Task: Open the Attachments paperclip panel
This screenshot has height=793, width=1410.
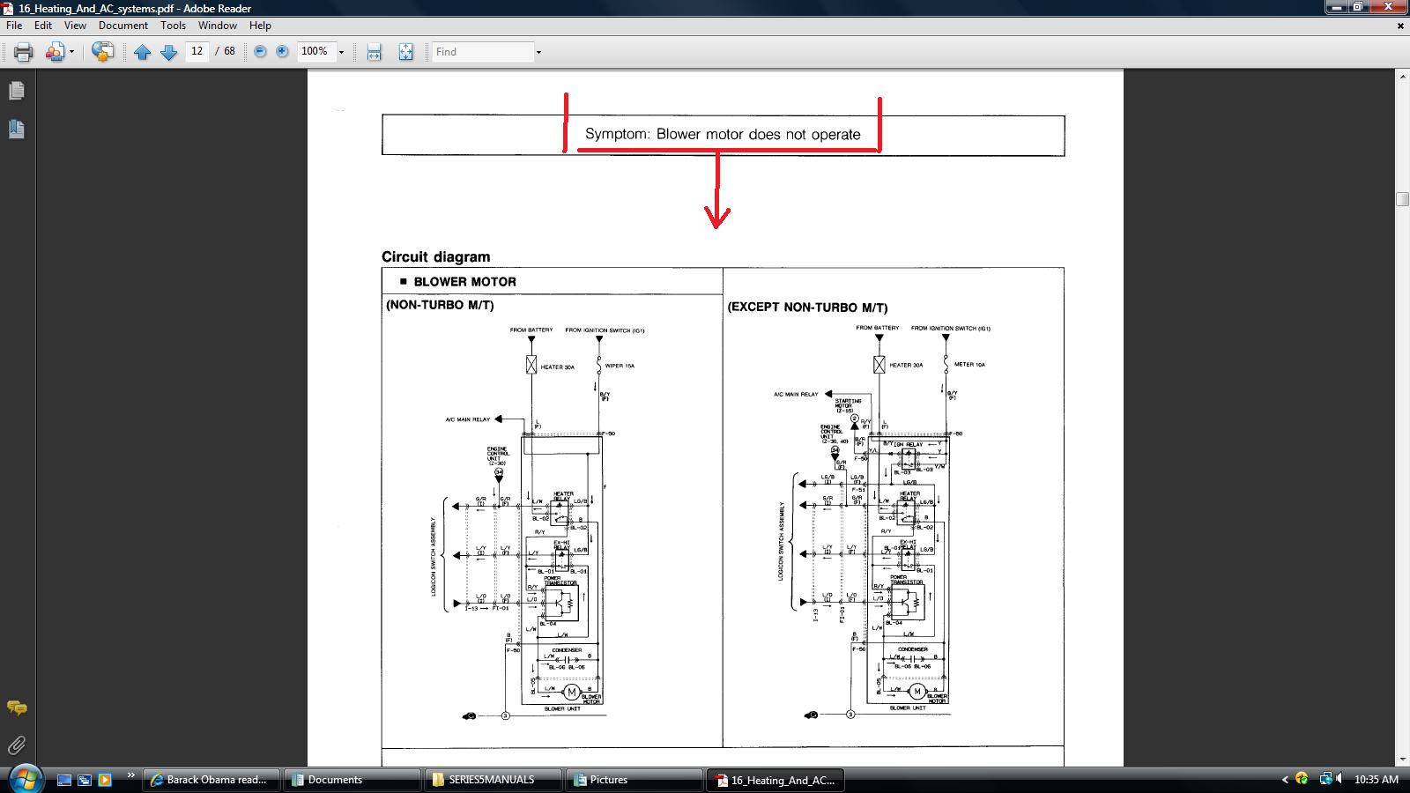Action: tap(16, 746)
